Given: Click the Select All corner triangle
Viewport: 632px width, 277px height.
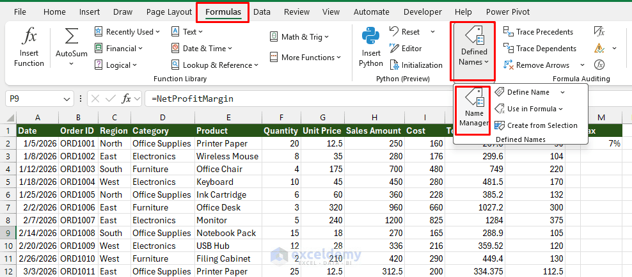Looking at the screenshot, I should coord(10,118).
